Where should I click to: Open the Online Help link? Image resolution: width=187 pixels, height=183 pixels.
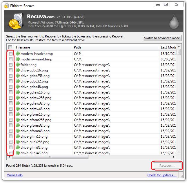pyautogui.click(x=14, y=175)
